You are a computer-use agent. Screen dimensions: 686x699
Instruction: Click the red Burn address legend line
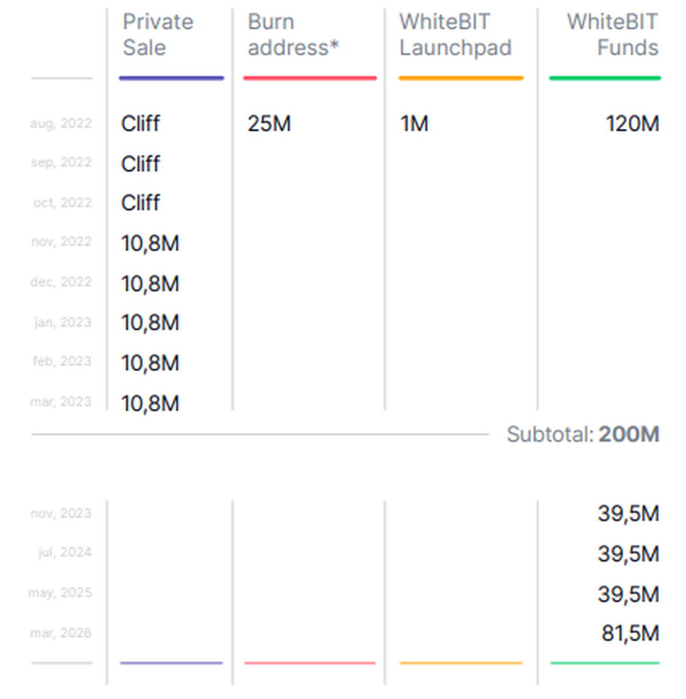(x=310, y=77)
